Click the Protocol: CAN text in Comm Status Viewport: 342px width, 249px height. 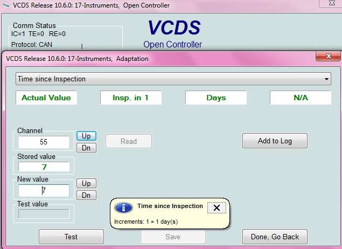[x=32, y=45]
